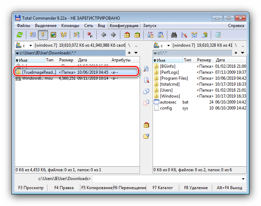261x206 pixels.
Task: Click the F4 Правка button
Action: (64, 188)
